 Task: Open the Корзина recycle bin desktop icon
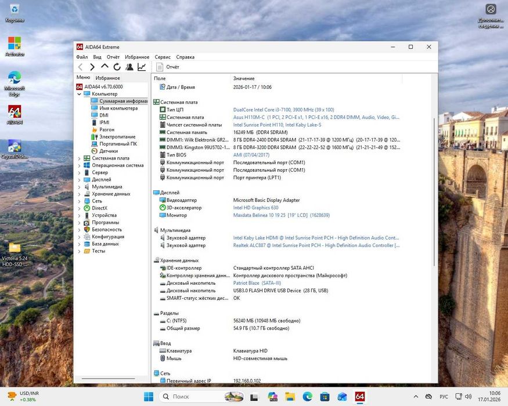coord(15,13)
